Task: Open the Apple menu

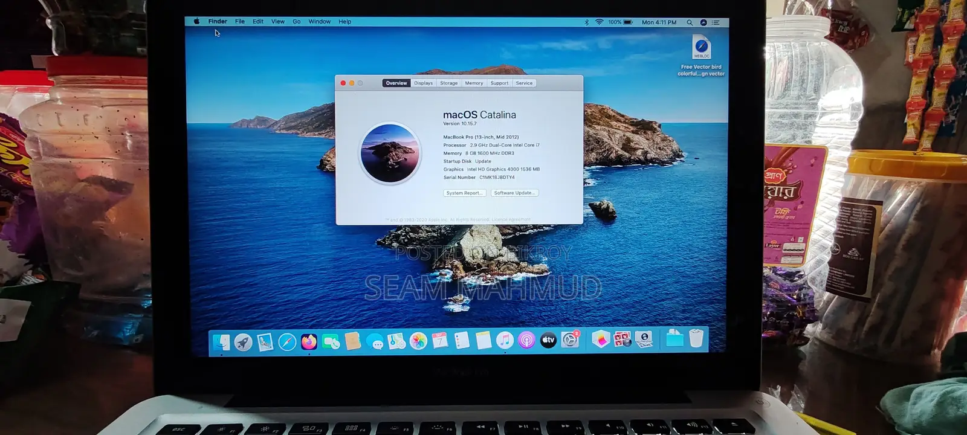Action: [196, 21]
